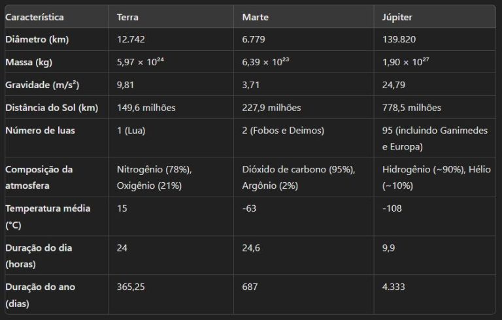The width and height of the screenshot is (502, 320).
Task: Select the "Terra" column header
Action: pos(128,17)
